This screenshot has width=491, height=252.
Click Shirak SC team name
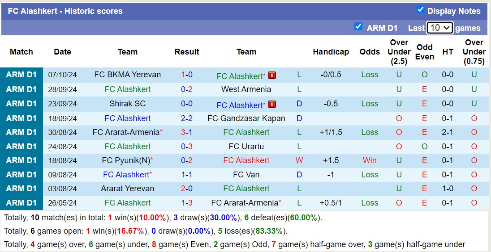point(127,104)
